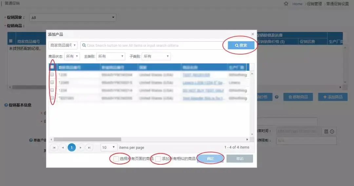
Task: Open calendar icon for end time field
Action: (x=326, y=131)
